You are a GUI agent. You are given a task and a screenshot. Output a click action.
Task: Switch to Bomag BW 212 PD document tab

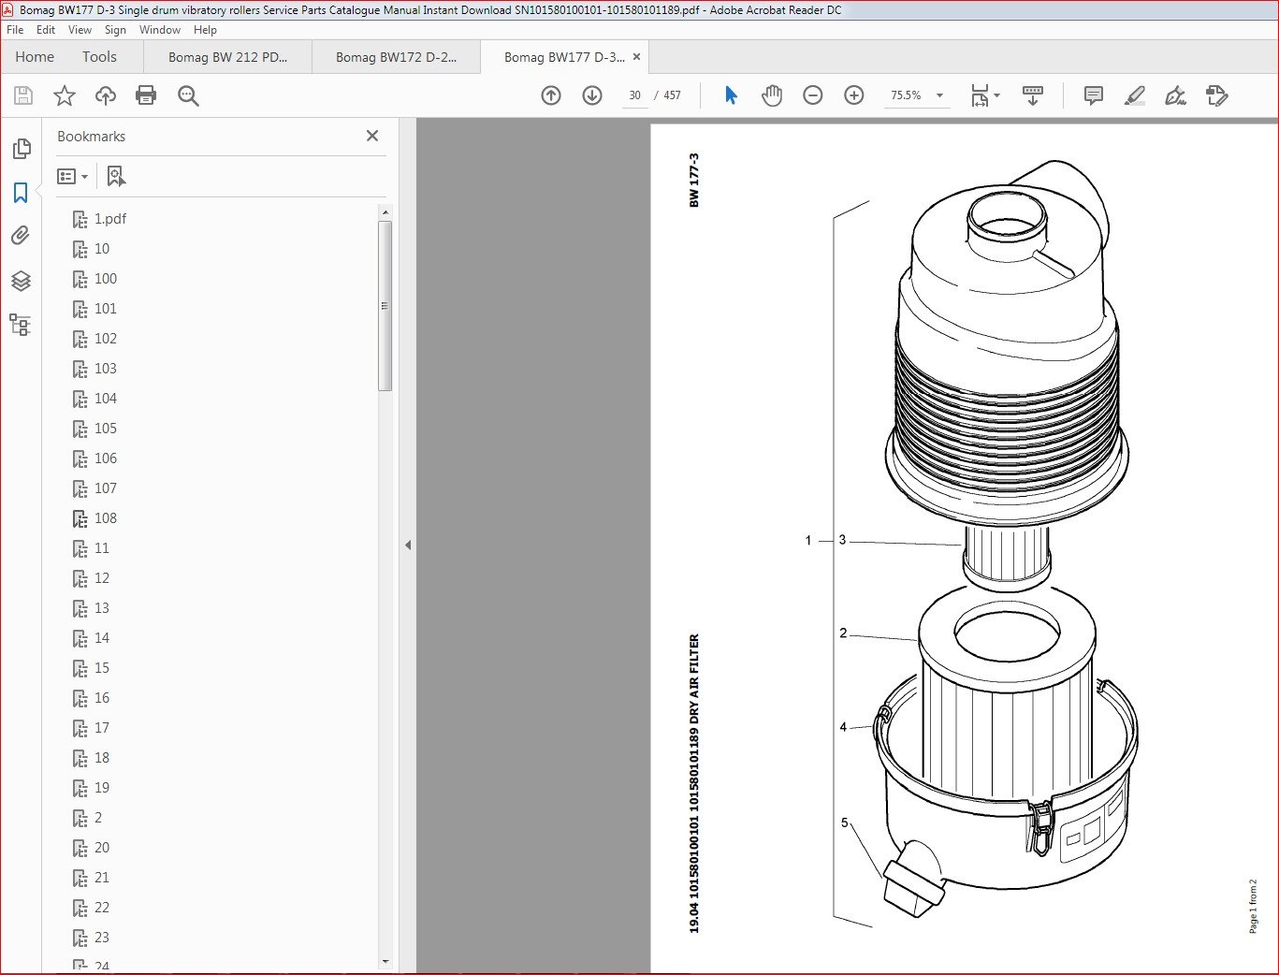[x=227, y=57]
